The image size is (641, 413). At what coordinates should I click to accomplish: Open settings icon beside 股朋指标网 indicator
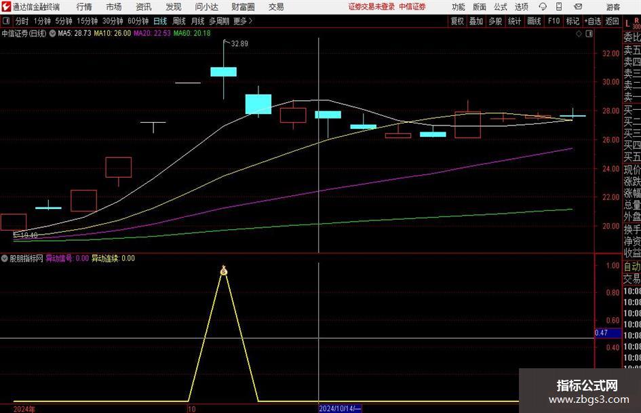coord(5,258)
